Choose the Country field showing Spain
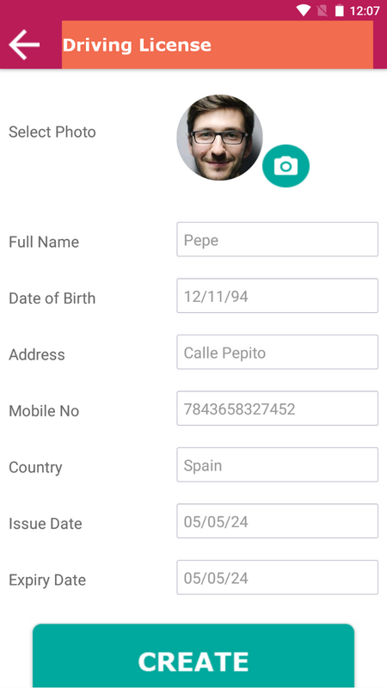Screen dimensions: 387x688 [277, 464]
